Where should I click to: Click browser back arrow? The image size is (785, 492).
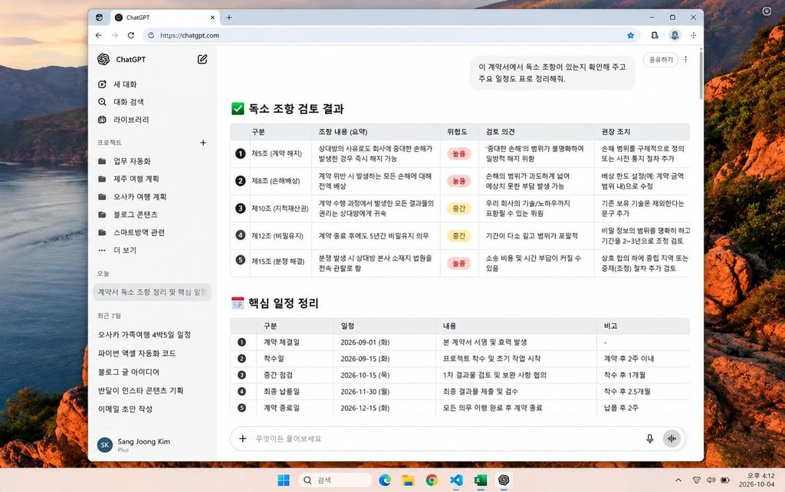pyautogui.click(x=99, y=35)
